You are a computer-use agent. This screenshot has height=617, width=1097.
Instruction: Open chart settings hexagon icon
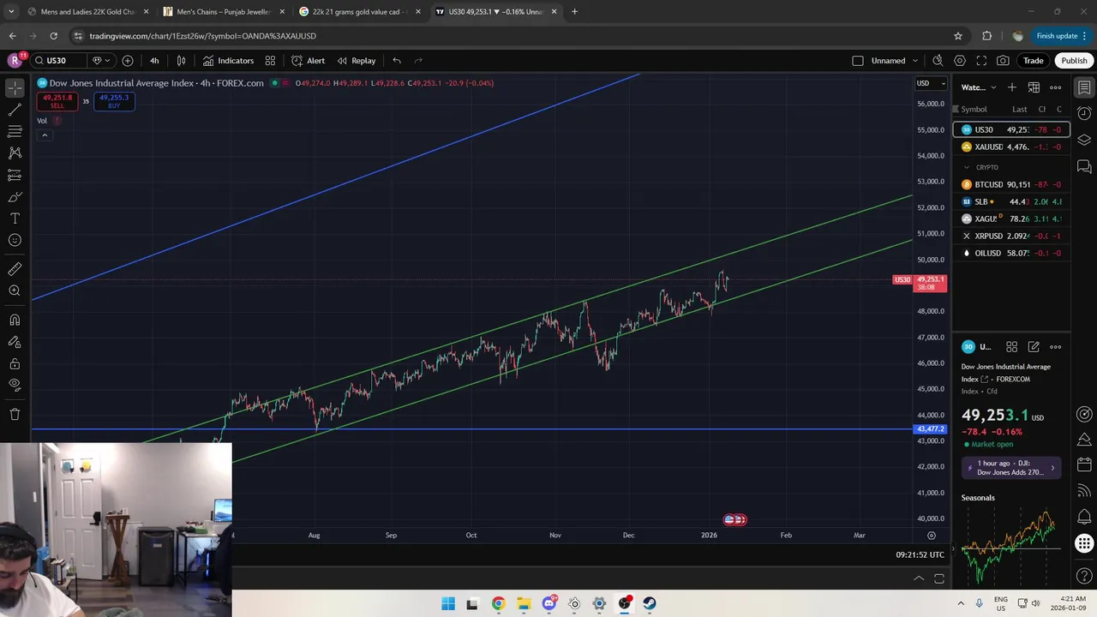(x=960, y=61)
